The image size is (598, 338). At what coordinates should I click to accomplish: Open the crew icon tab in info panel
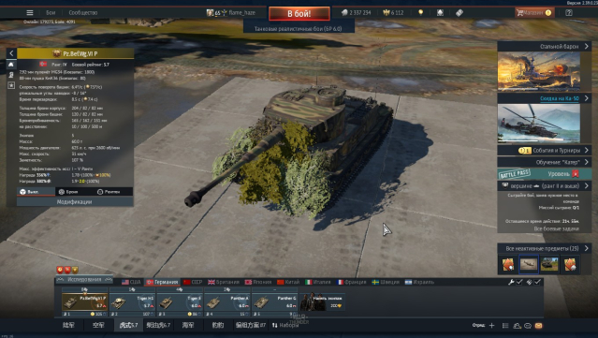(11, 75)
